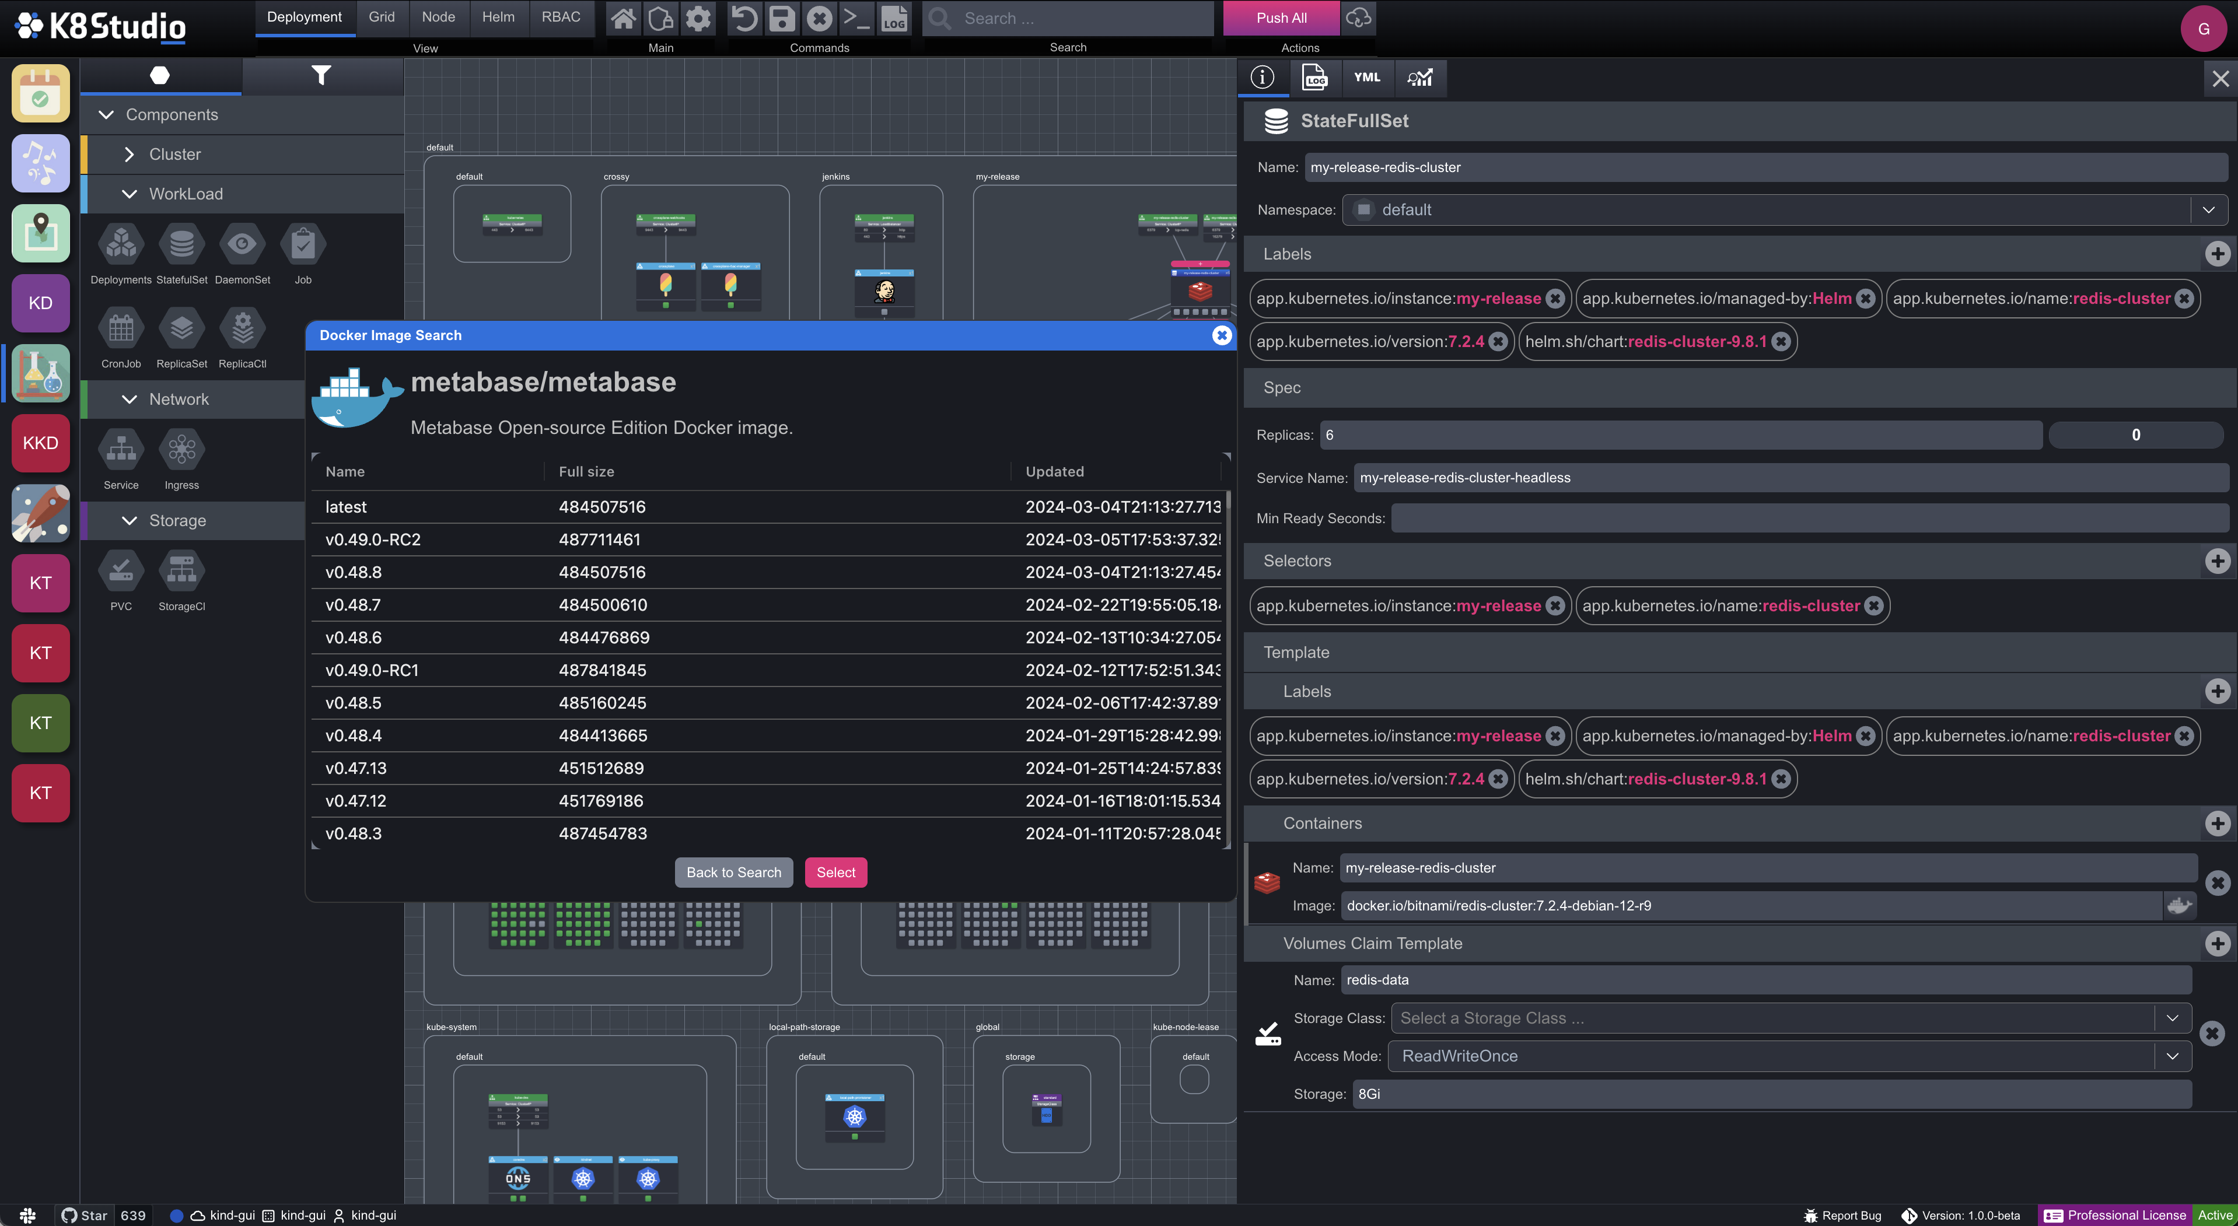Select the ReplicaSet component icon
Screen dimensions: 2238x1226
click(x=181, y=328)
